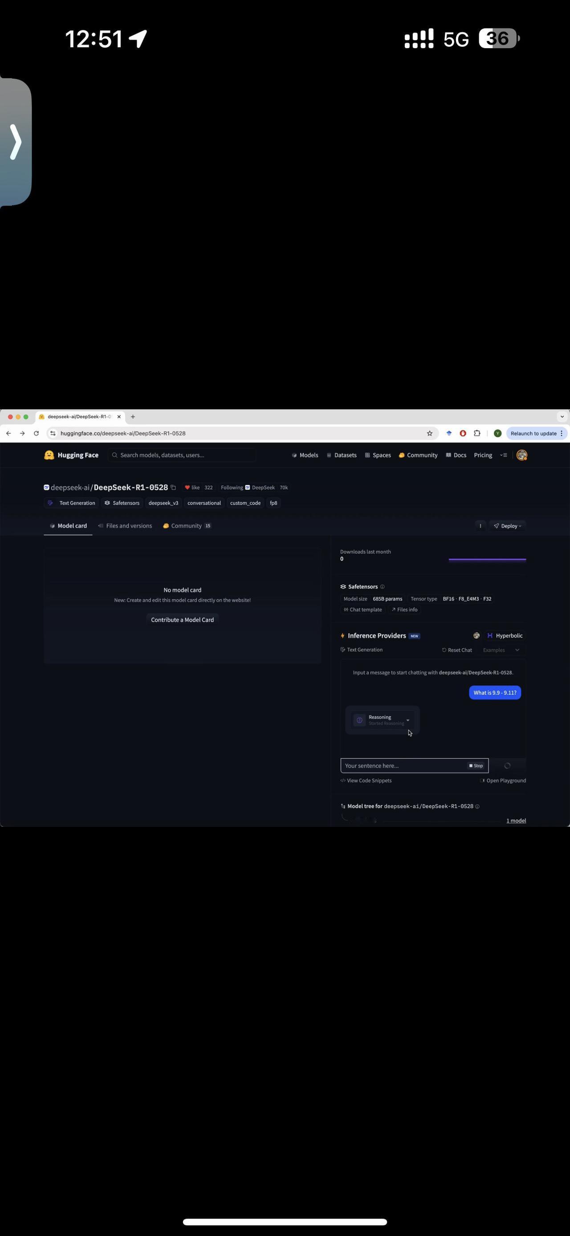The height and width of the screenshot is (1236, 570).
Task: Select Hyperbolic provider selector
Action: pos(505,636)
